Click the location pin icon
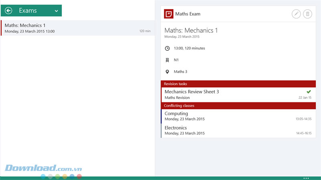The height and width of the screenshot is (180, 321). (x=167, y=72)
